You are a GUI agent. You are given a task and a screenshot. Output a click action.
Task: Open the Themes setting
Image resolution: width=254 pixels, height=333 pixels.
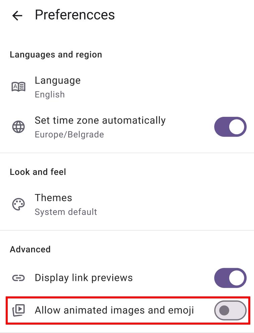click(53, 198)
